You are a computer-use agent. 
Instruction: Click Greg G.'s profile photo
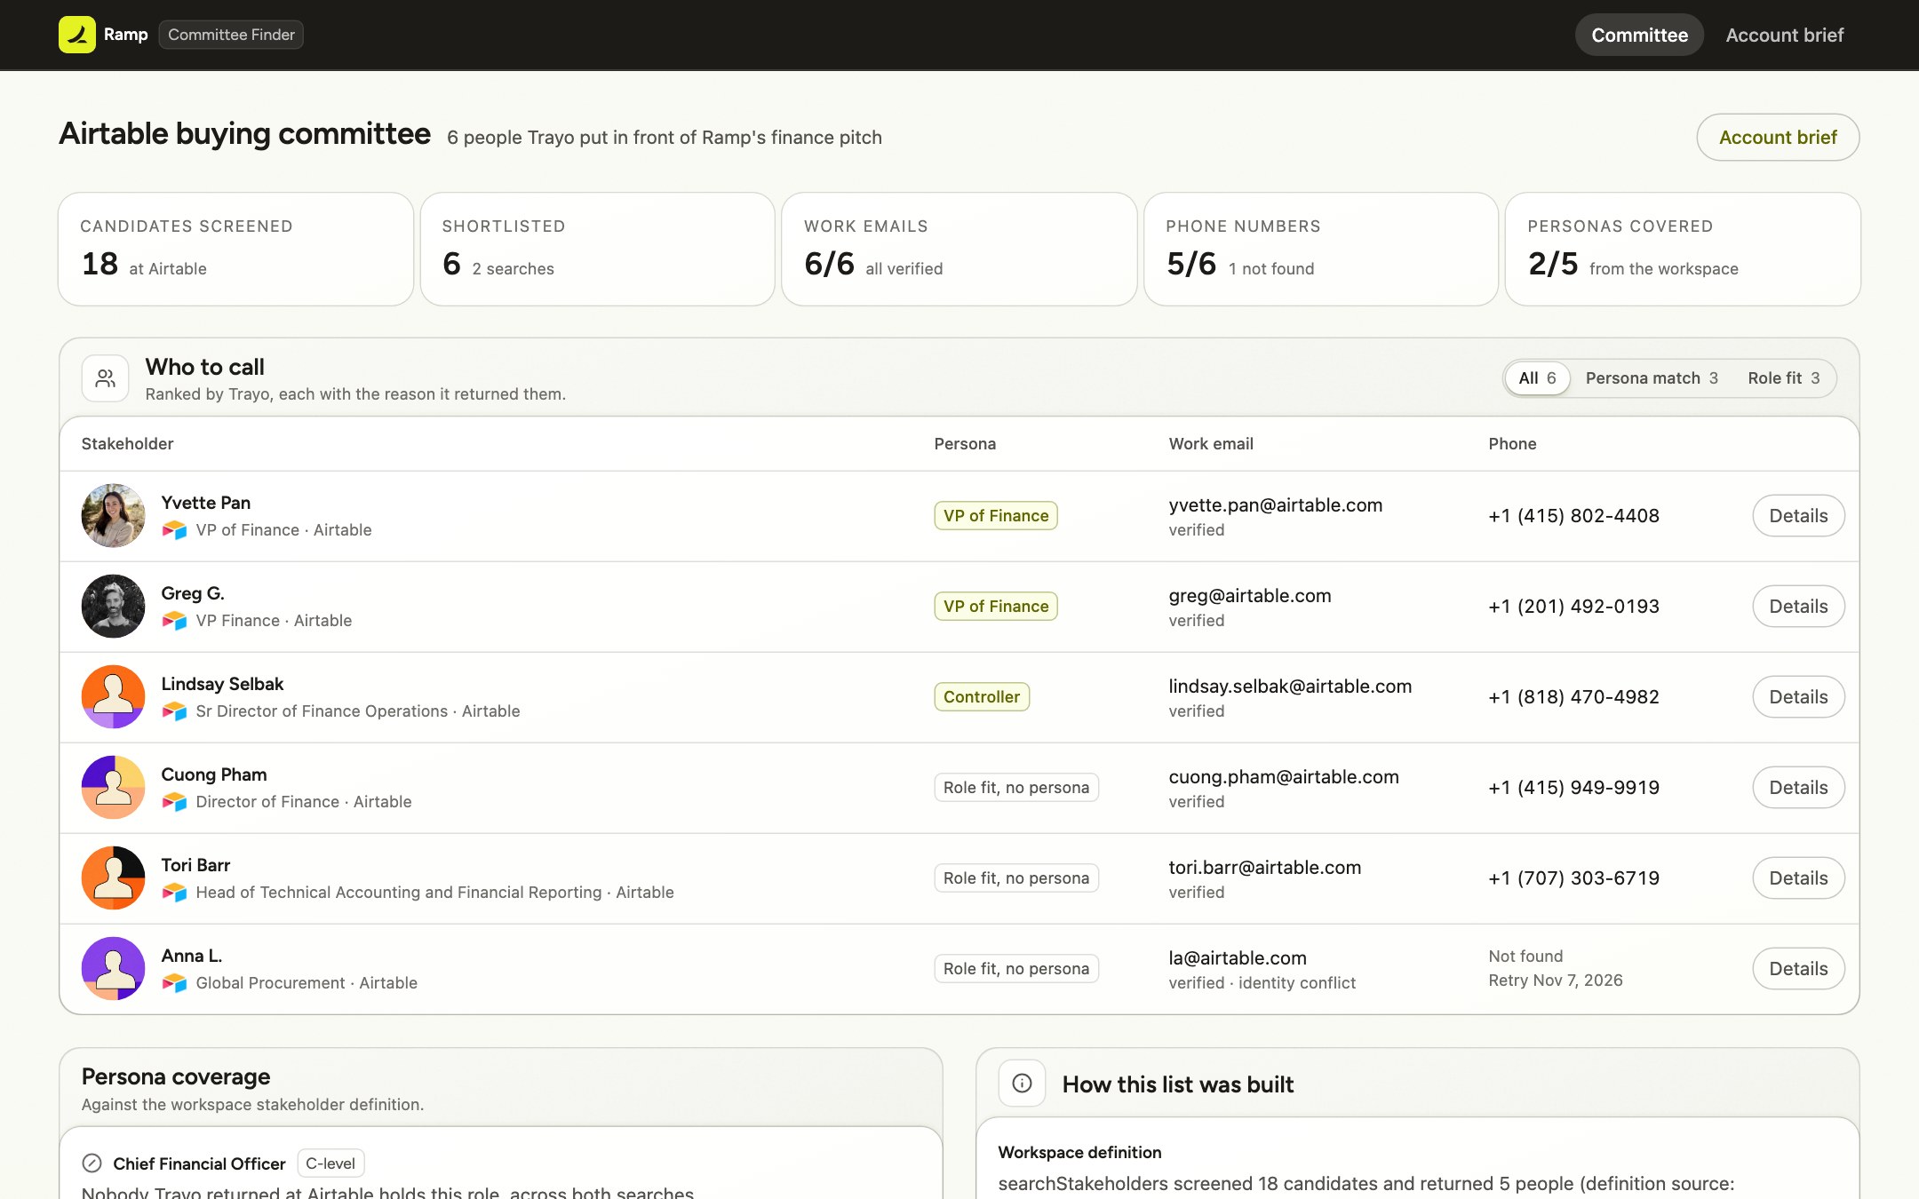[x=113, y=607]
